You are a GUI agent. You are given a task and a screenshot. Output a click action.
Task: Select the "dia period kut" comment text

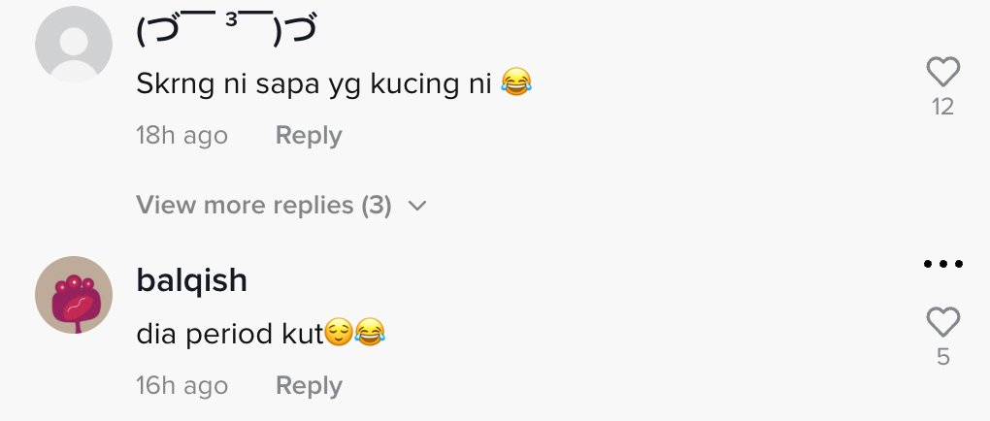(x=229, y=335)
